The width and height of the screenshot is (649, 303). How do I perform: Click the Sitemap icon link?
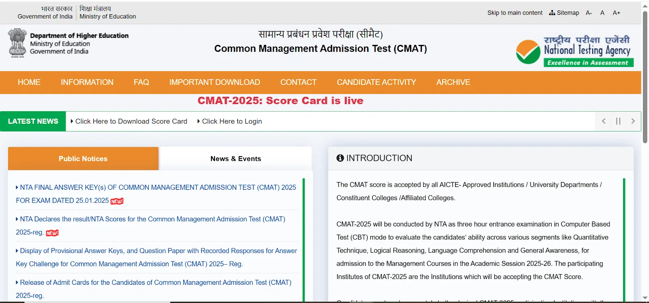point(564,13)
